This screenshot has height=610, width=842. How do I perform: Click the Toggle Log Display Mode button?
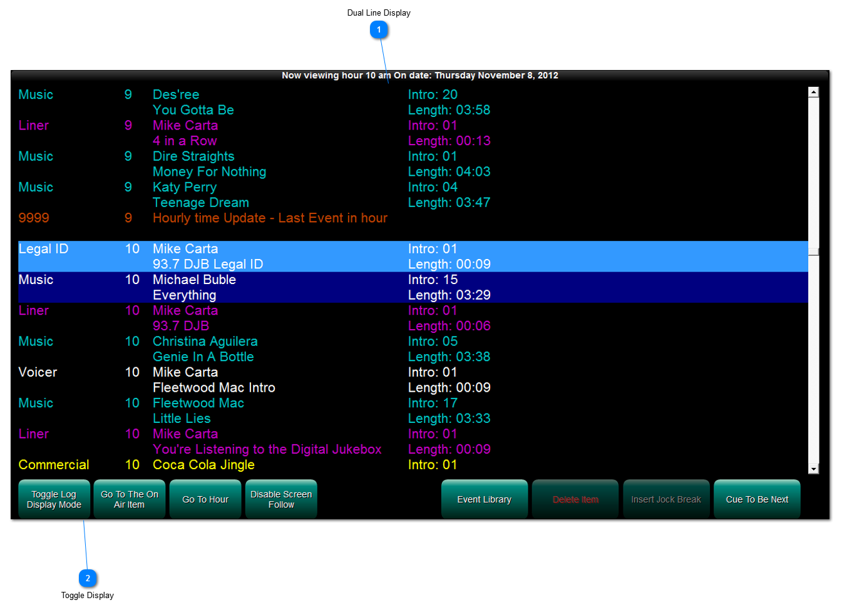[54, 499]
